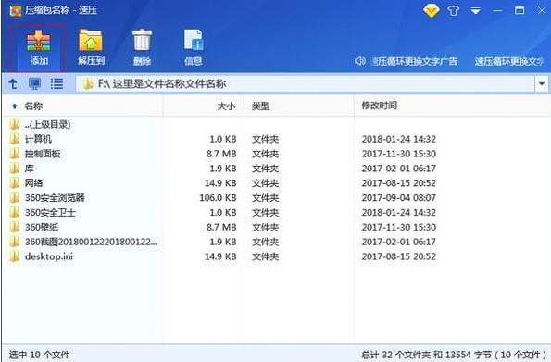This screenshot has height=362, width=551.
Task: Open the first 速压循环更换文字广告 ad link
Action: [415, 61]
